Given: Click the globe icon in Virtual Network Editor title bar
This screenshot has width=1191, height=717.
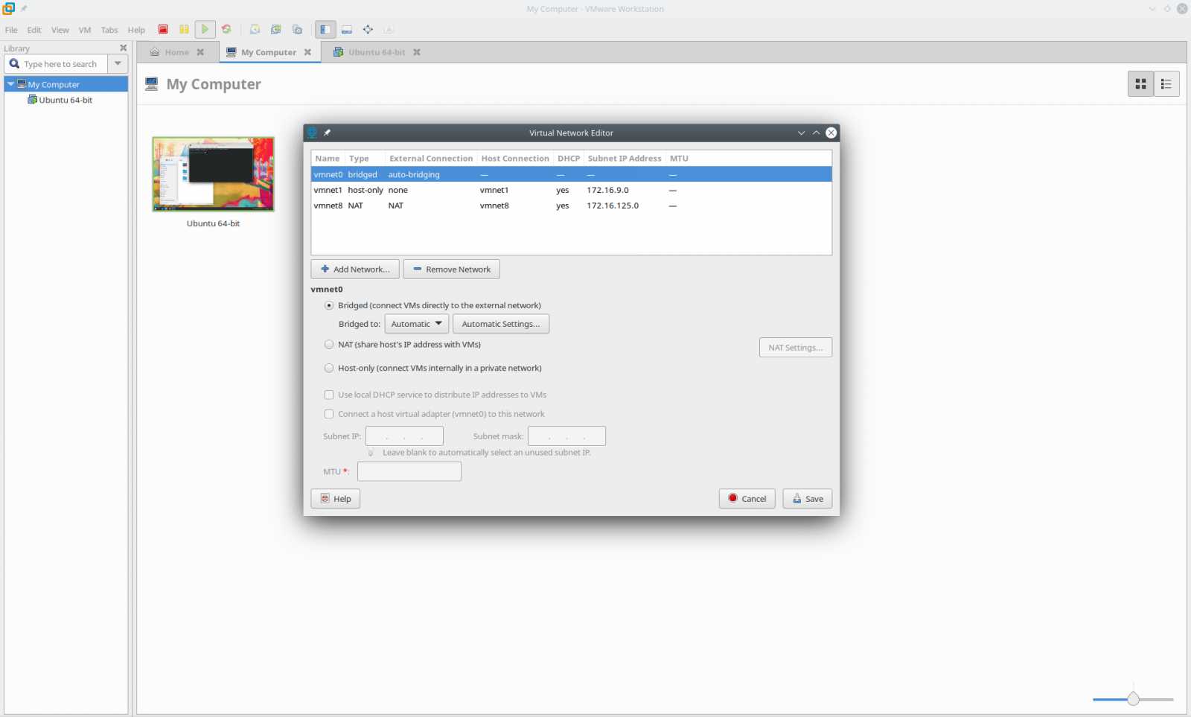Looking at the screenshot, I should (x=312, y=133).
